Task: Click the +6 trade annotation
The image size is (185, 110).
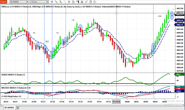Action: [34, 33]
